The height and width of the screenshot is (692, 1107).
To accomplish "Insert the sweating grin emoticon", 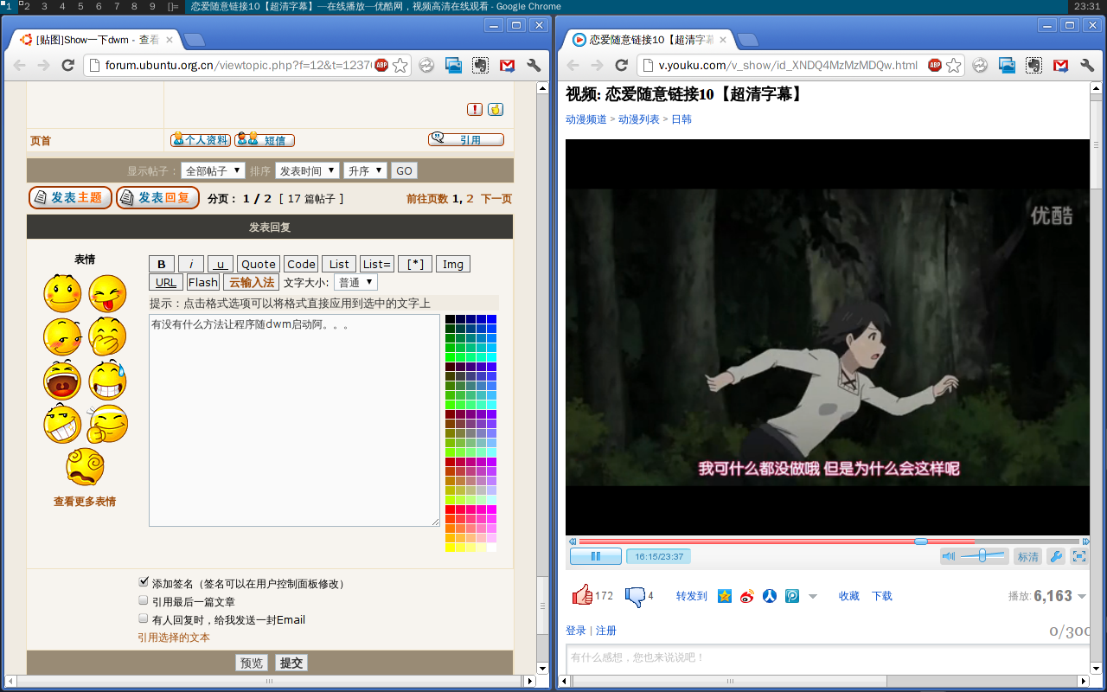I will [x=107, y=380].
